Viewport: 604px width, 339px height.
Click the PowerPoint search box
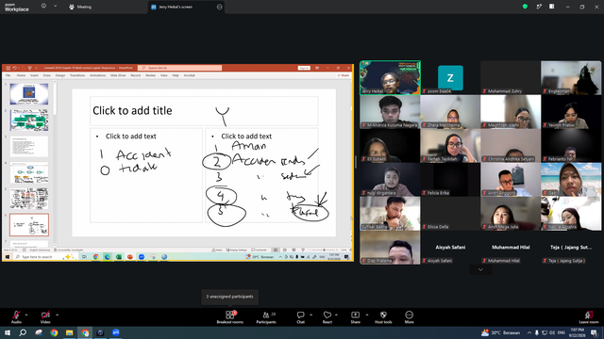coord(180,68)
